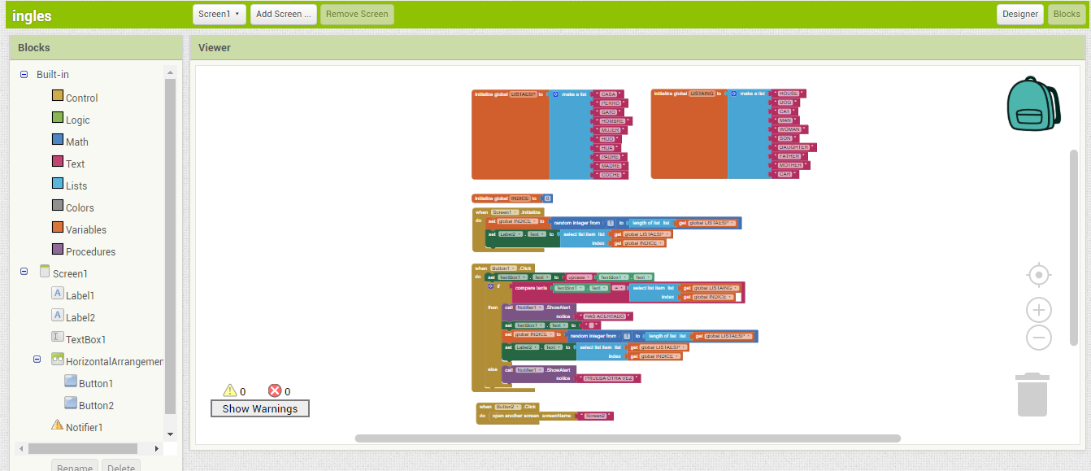Click the Remove Screen button

[x=356, y=14]
